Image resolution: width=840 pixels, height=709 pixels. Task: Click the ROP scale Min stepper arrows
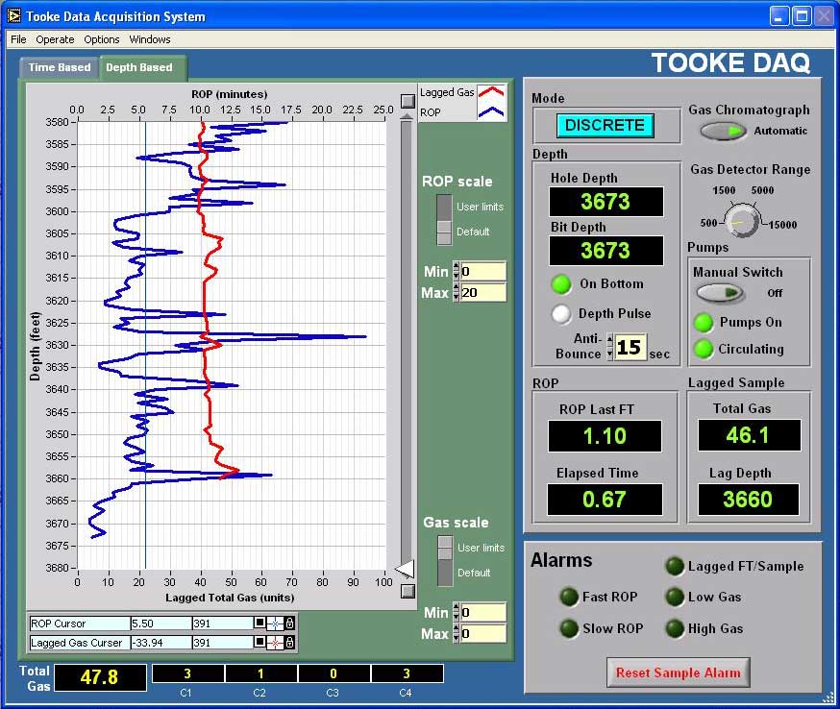click(456, 271)
